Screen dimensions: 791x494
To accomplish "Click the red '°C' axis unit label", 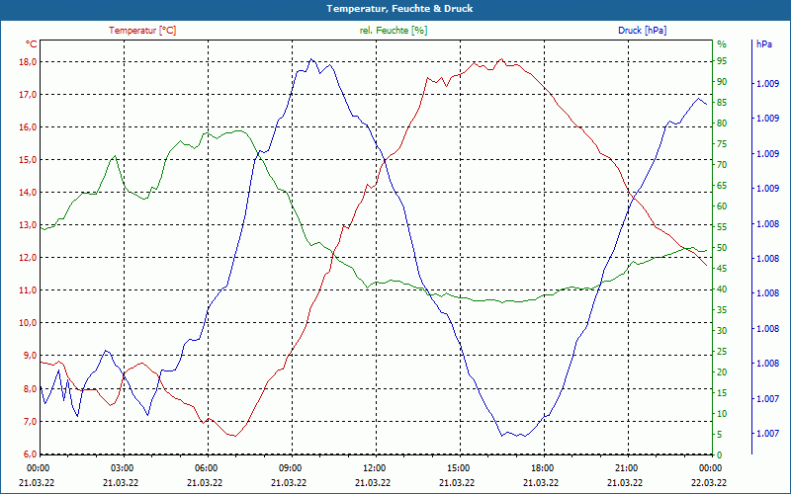I will point(32,44).
